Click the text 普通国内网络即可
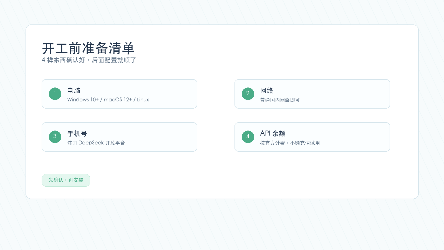The width and height of the screenshot is (444, 250). click(280, 100)
